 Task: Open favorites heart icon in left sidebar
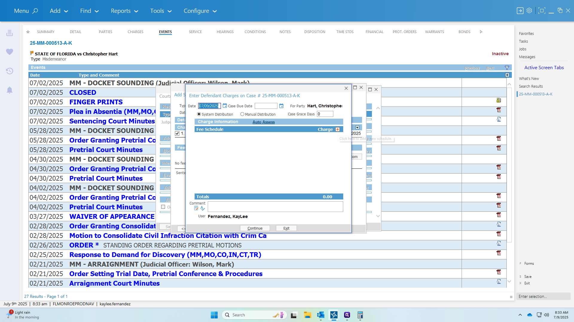[x=10, y=52]
